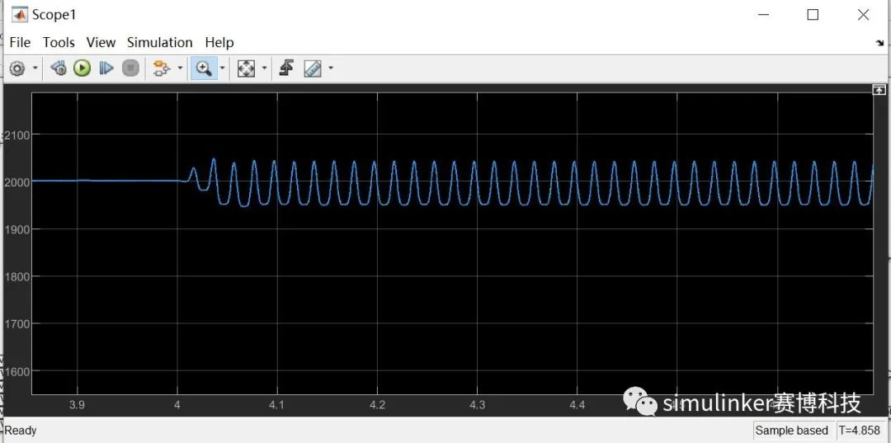891x443 pixels.
Task: Click the Scale Axes Limits icon
Action: click(x=246, y=68)
